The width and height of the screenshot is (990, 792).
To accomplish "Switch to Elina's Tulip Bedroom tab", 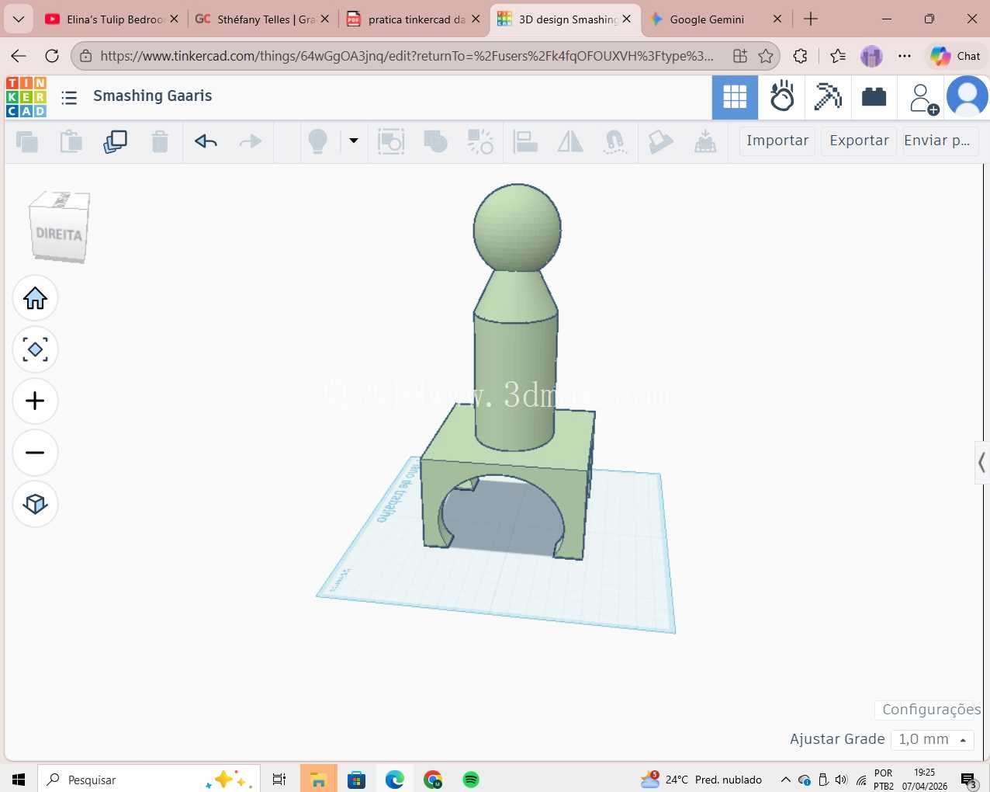I will (x=112, y=19).
